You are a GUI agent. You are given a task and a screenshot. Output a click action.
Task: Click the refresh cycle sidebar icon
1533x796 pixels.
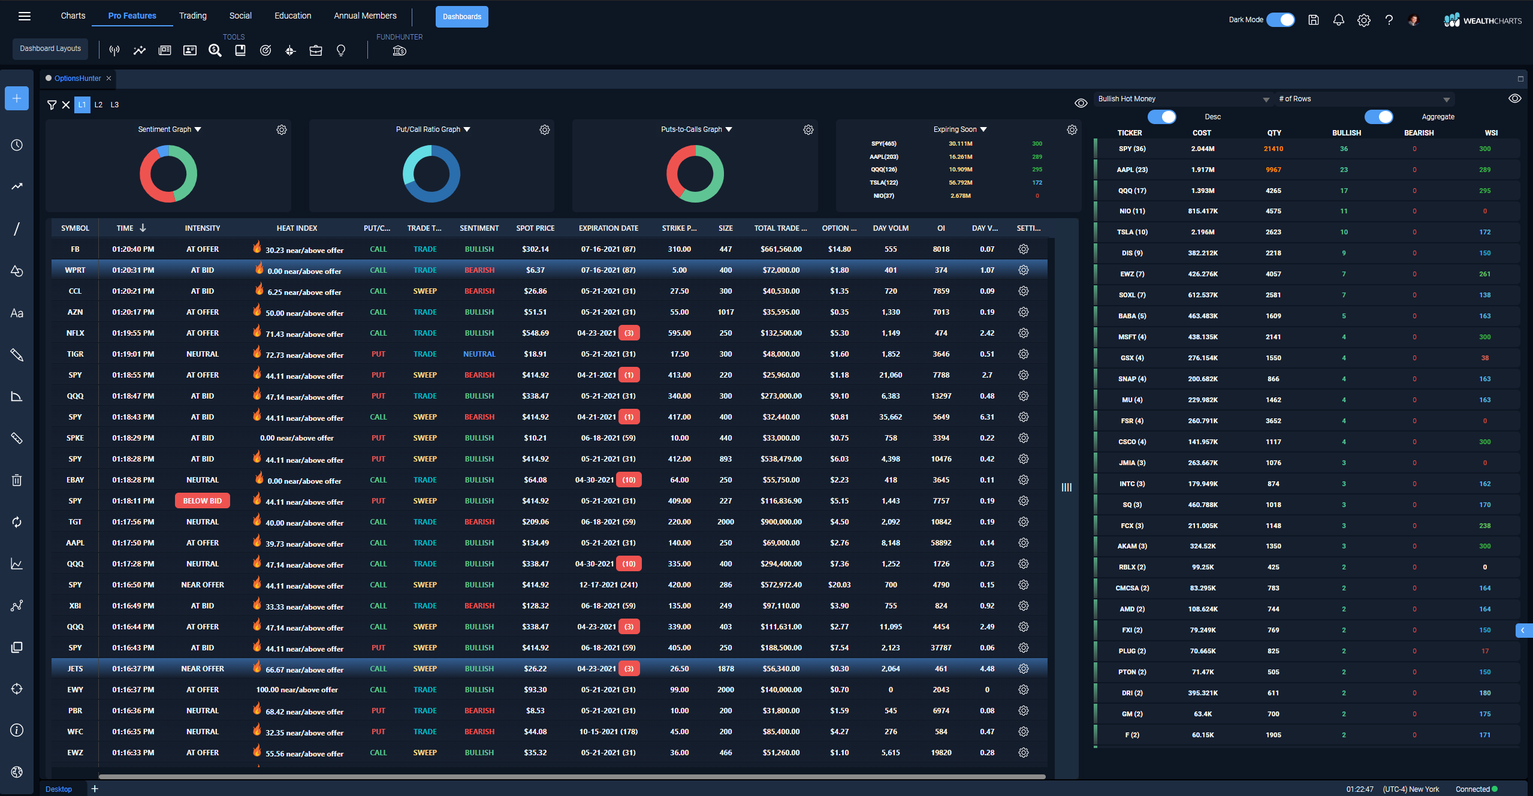pyautogui.click(x=17, y=522)
